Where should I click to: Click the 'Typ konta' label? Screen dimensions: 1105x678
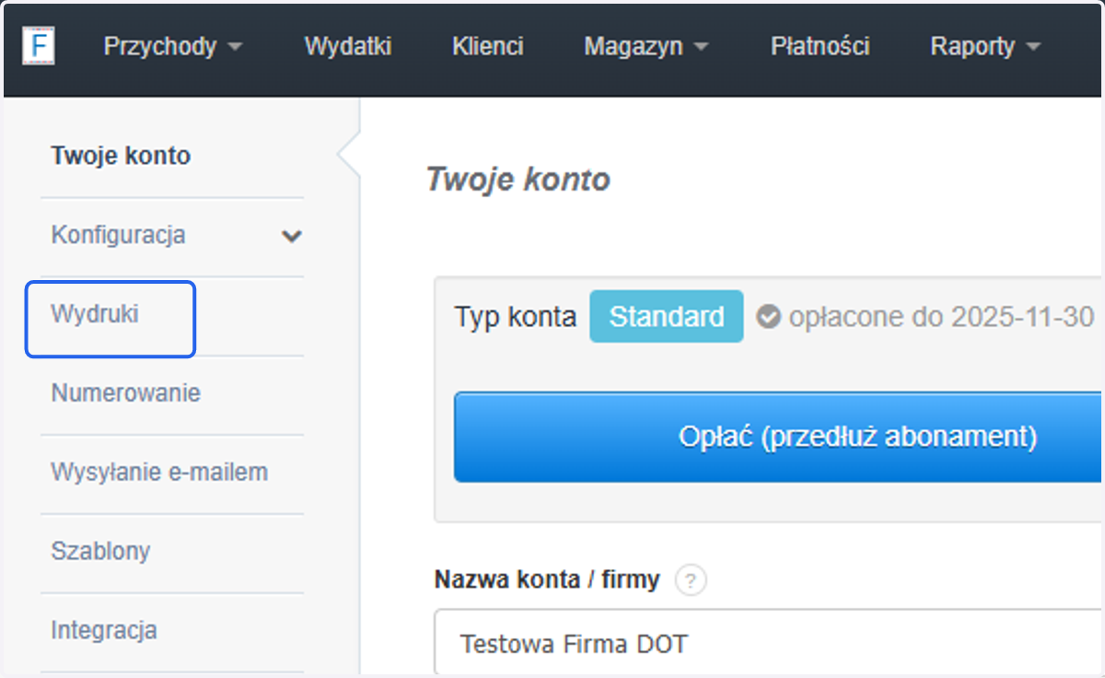click(x=516, y=318)
